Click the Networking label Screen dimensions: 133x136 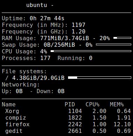pyautogui.click(x=21, y=85)
